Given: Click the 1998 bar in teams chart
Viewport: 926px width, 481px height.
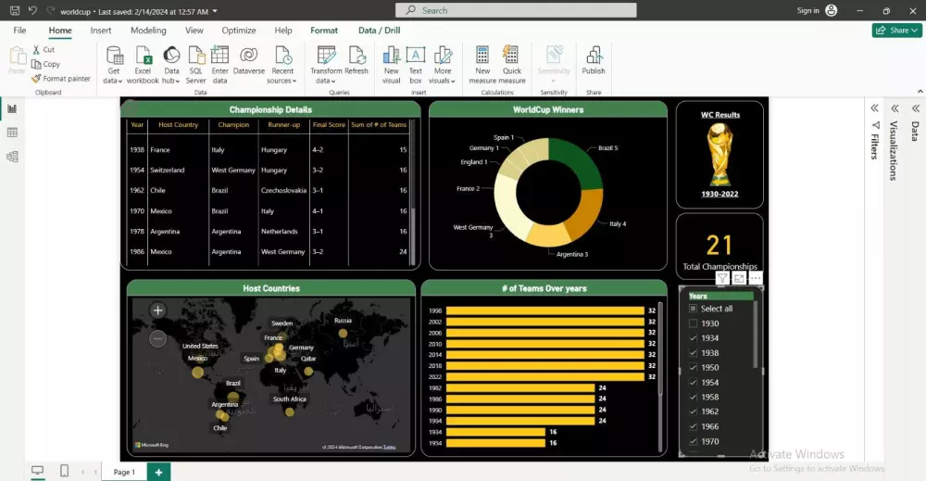Looking at the screenshot, I should click(545, 310).
